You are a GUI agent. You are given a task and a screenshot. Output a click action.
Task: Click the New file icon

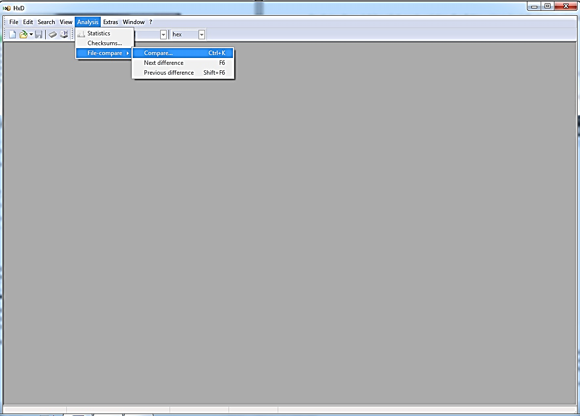(13, 34)
